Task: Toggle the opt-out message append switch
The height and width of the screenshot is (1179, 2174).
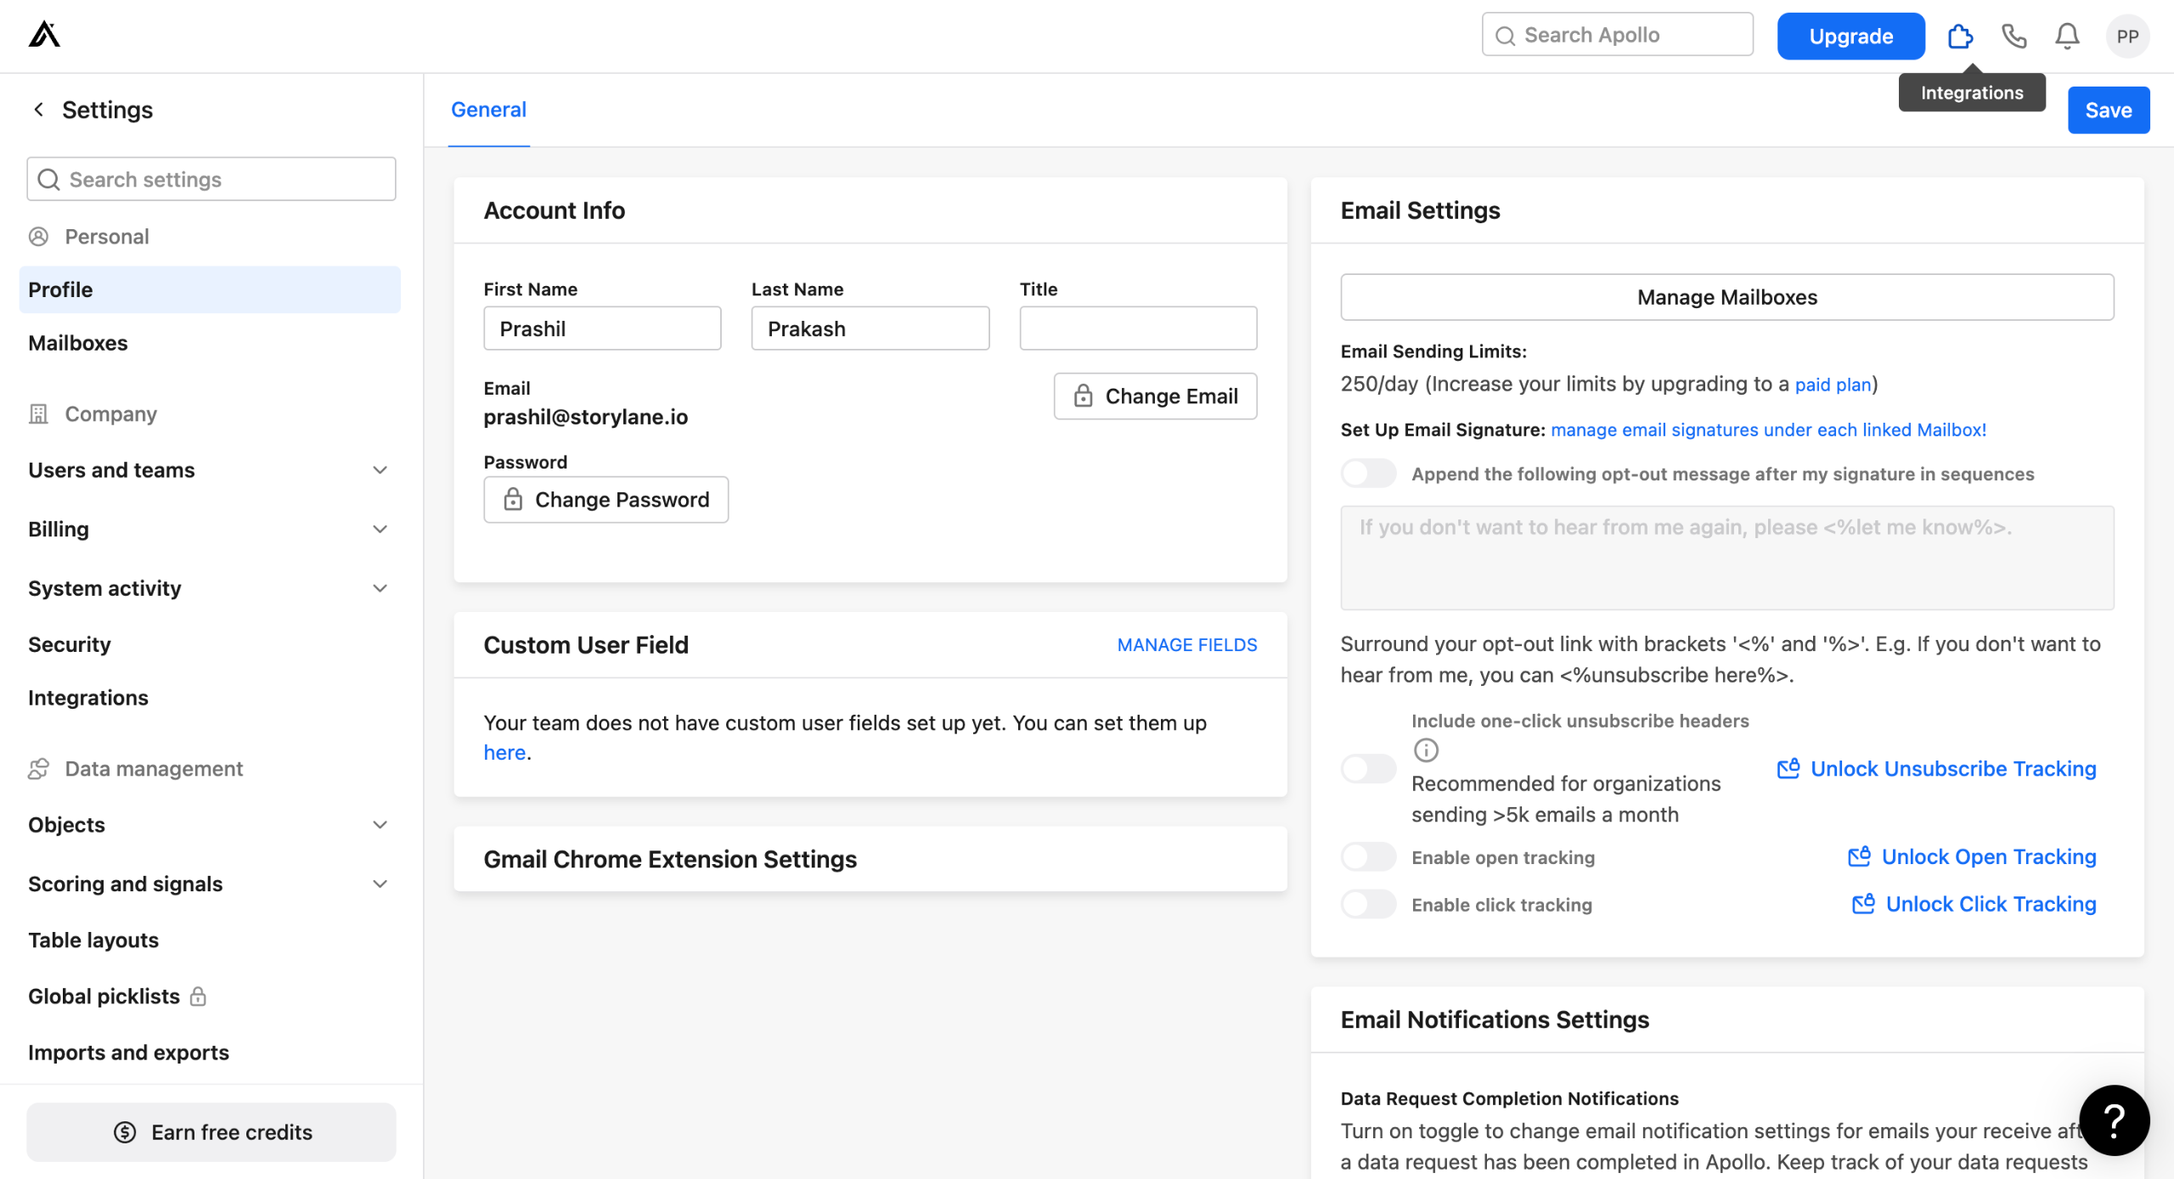Action: click(1368, 474)
